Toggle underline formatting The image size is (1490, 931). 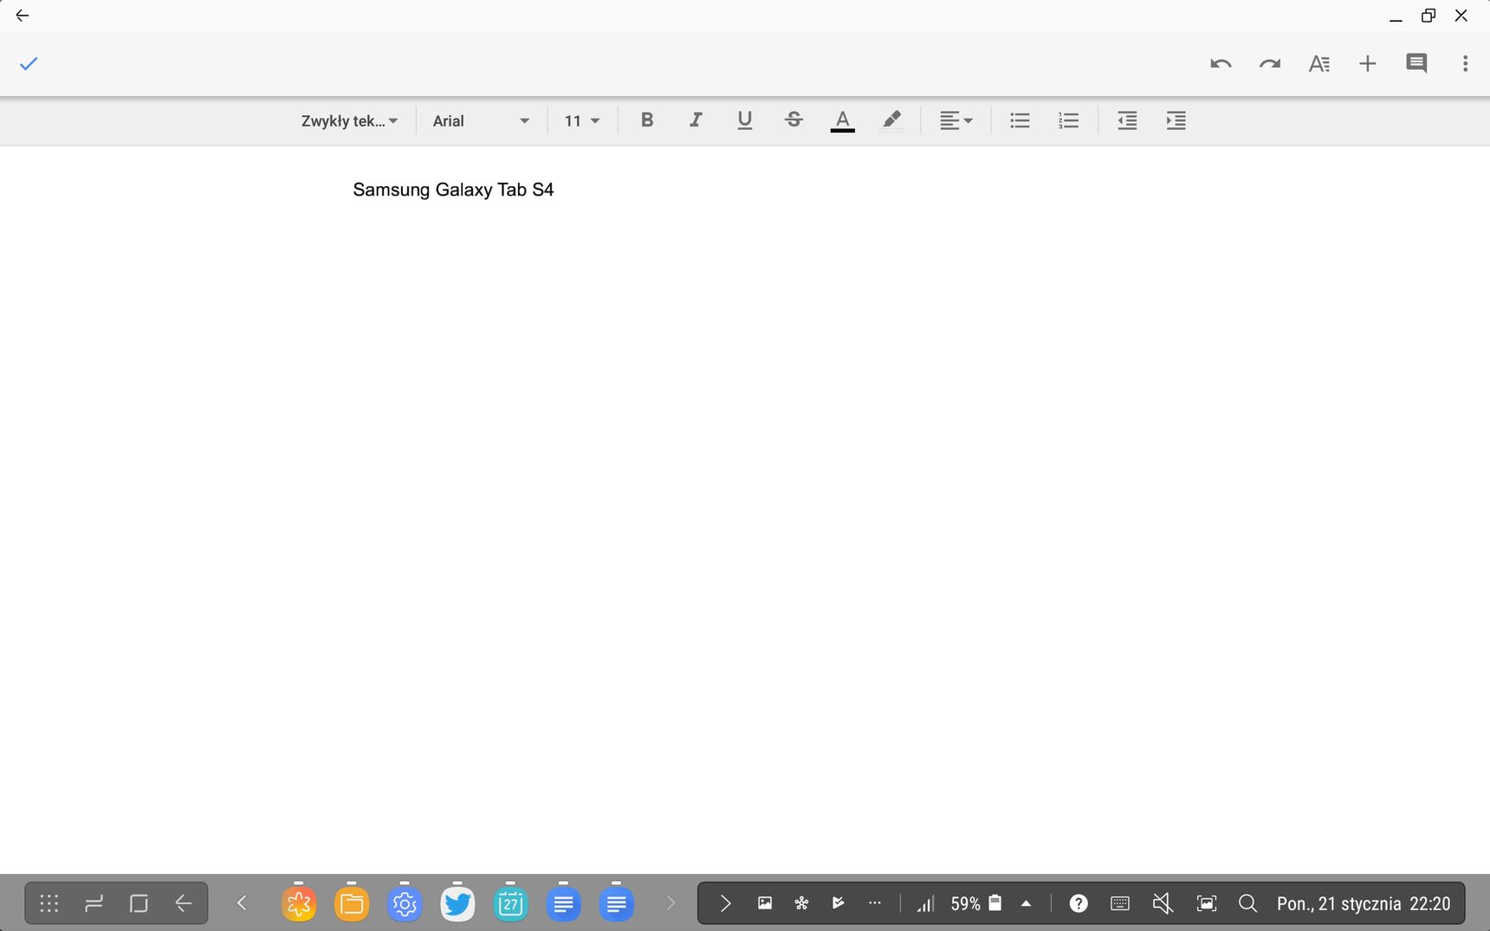[744, 120]
